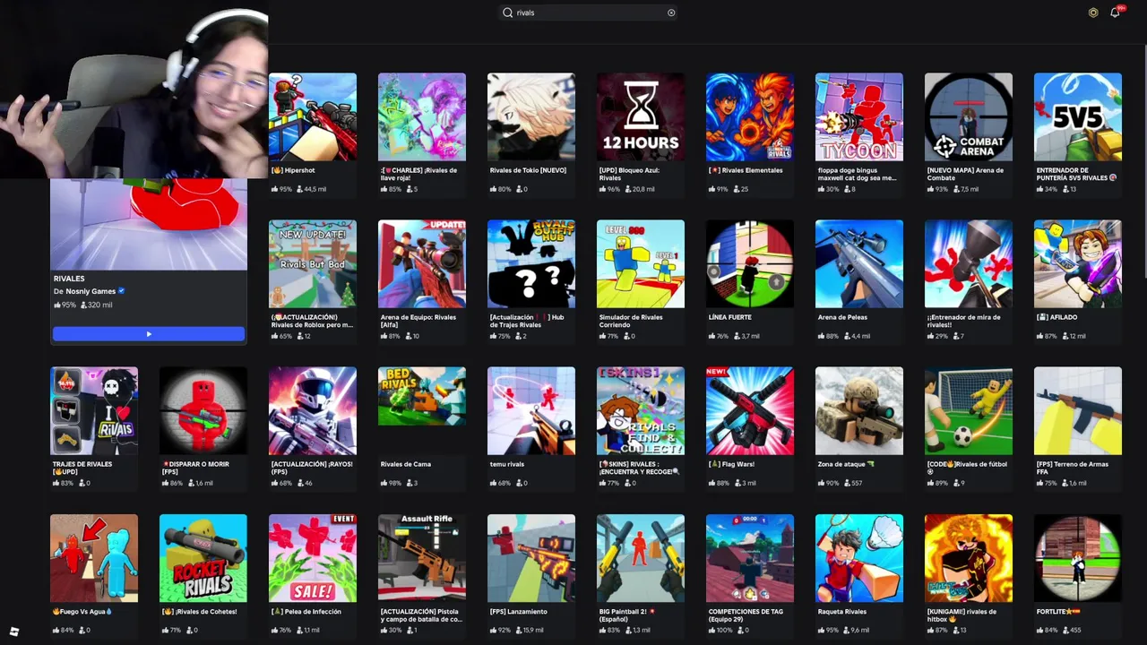Open the notifications bell

[1115, 13]
